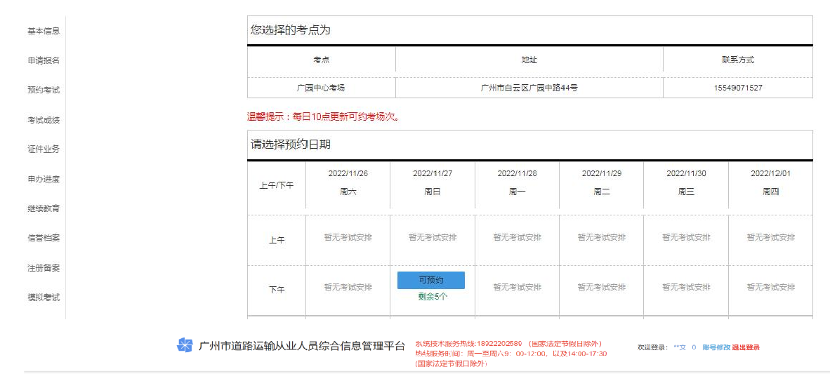The image size is (830, 381).
Task: Open 信誉档案 sidebar entry
Action: [x=44, y=238]
